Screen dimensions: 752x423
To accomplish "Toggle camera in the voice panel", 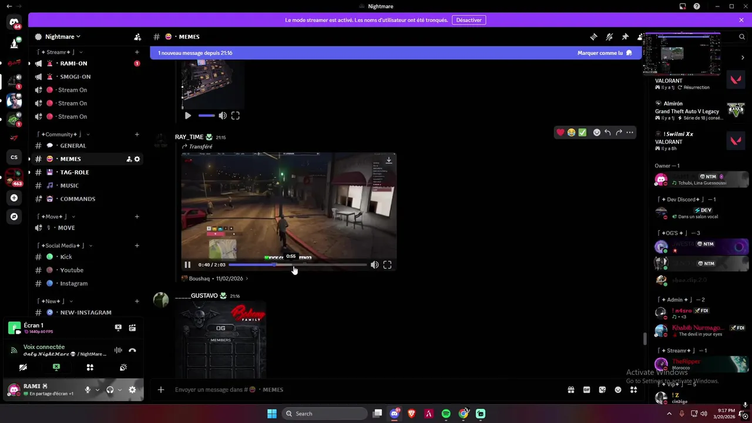I will pyautogui.click(x=23, y=367).
